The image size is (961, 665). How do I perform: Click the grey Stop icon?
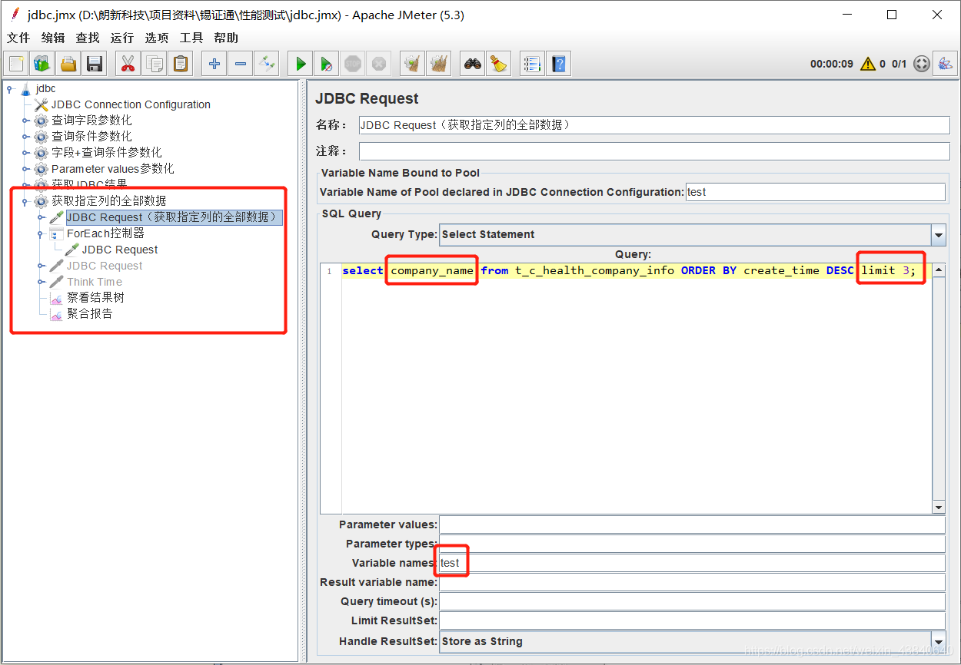tap(352, 64)
